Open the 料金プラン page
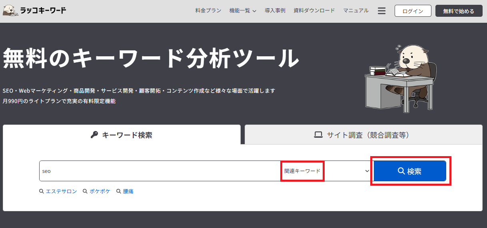This screenshot has height=228, width=487. pos(208,11)
